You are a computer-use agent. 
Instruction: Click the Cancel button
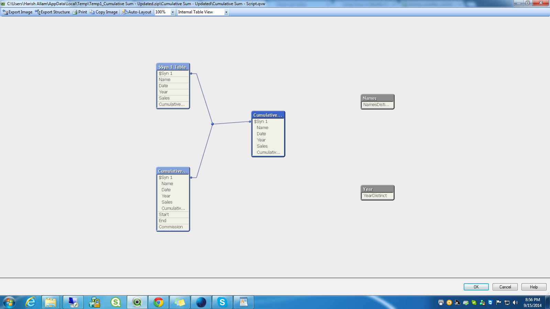pyautogui.click(x=505, y=287)
